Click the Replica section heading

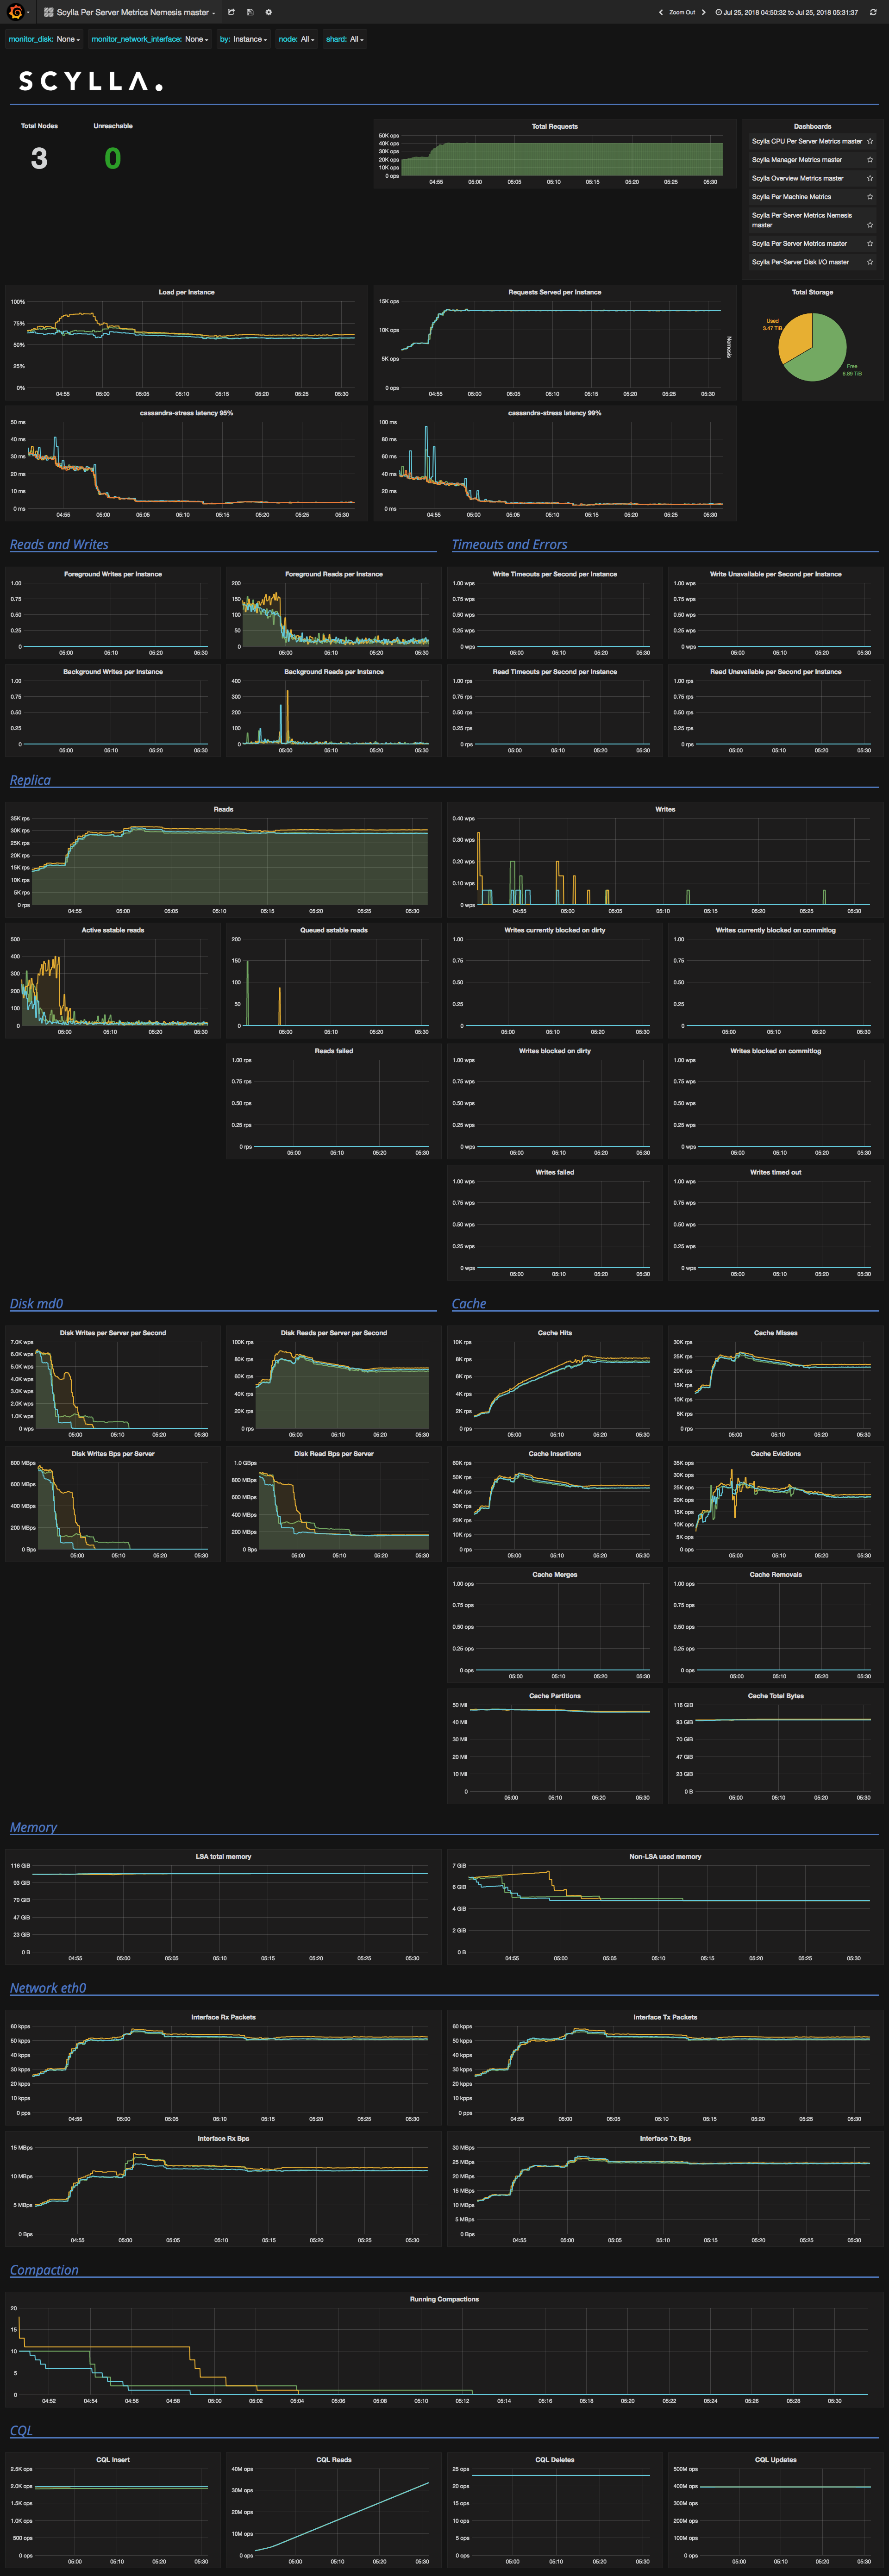pos(30,780)
